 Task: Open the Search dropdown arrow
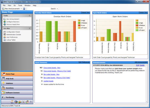click(x=57, y=9)
